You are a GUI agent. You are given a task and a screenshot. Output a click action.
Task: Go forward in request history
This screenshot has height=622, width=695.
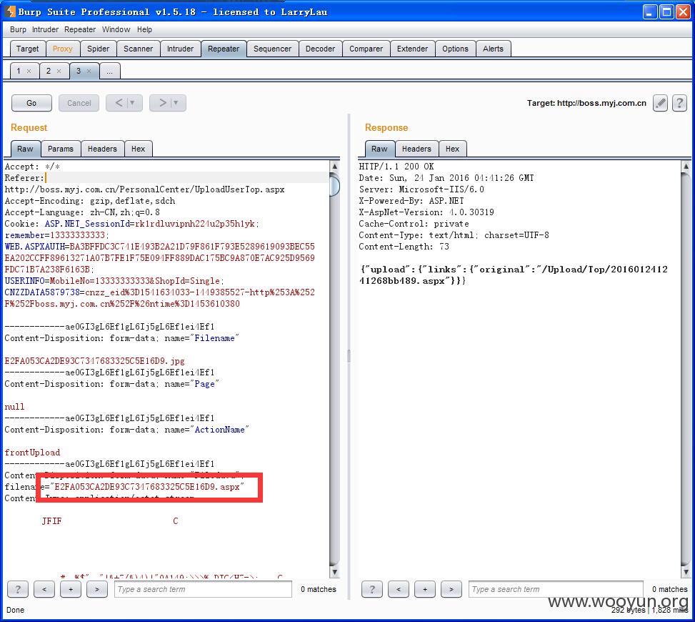coord(163,103)
